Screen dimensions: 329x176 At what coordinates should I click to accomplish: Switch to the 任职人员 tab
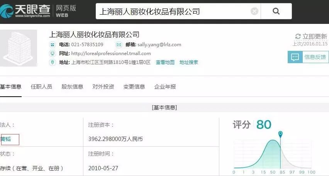tap(41, 87)
